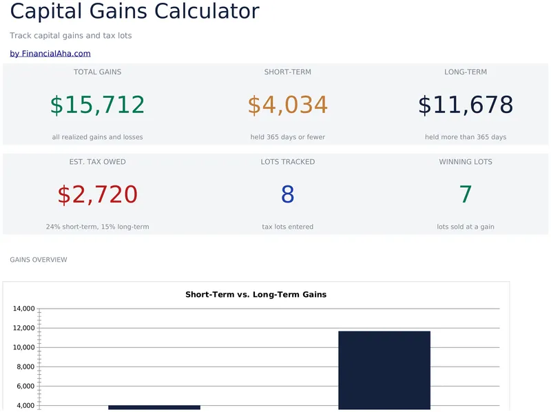Select the $4,034 short-term value

(287, 105)
